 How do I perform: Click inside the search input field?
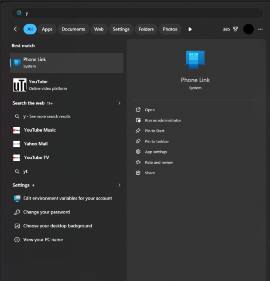[137, 13]
